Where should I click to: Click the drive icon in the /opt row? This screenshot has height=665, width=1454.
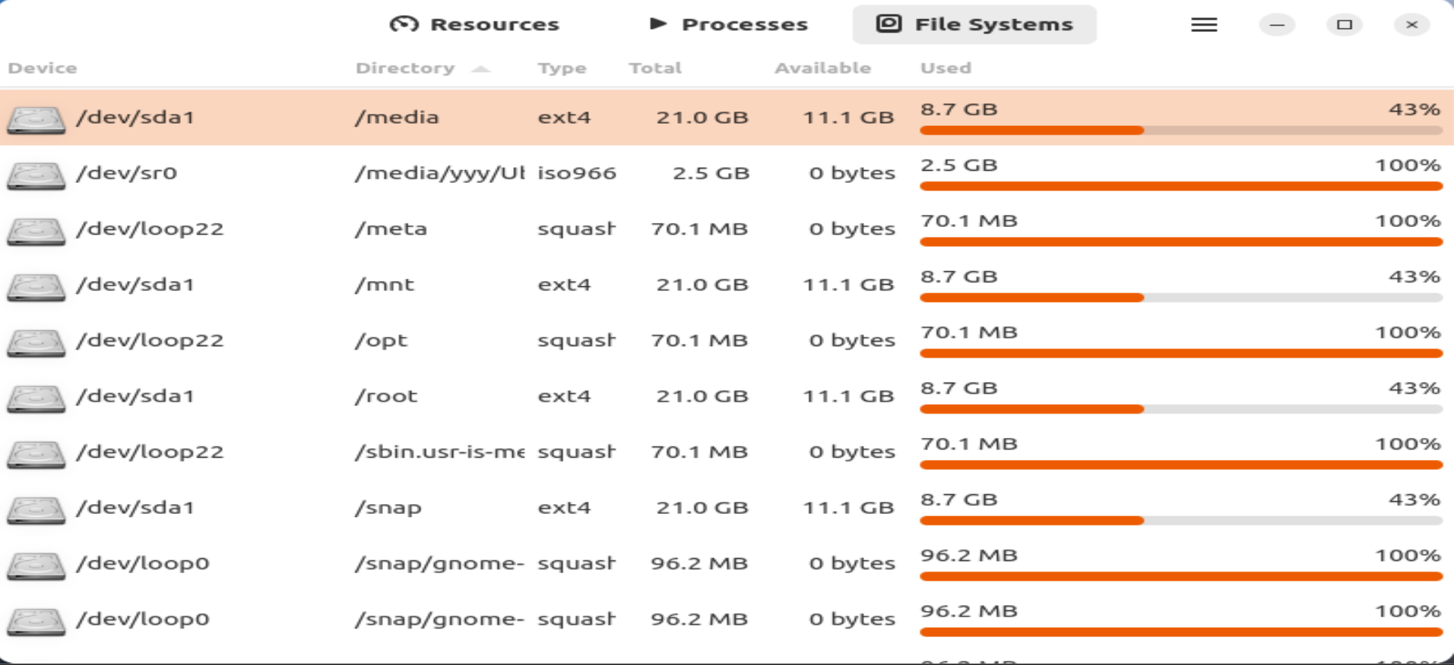[36, 342]
